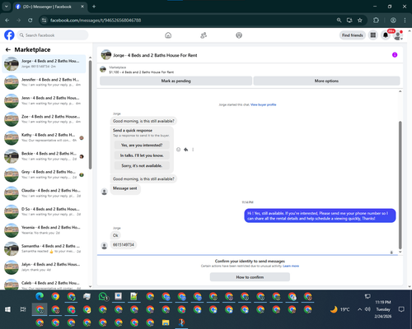Click the conversation list scrollbar
The width and height of the screenshot is (412, 329).
click(x=90, y=115)
